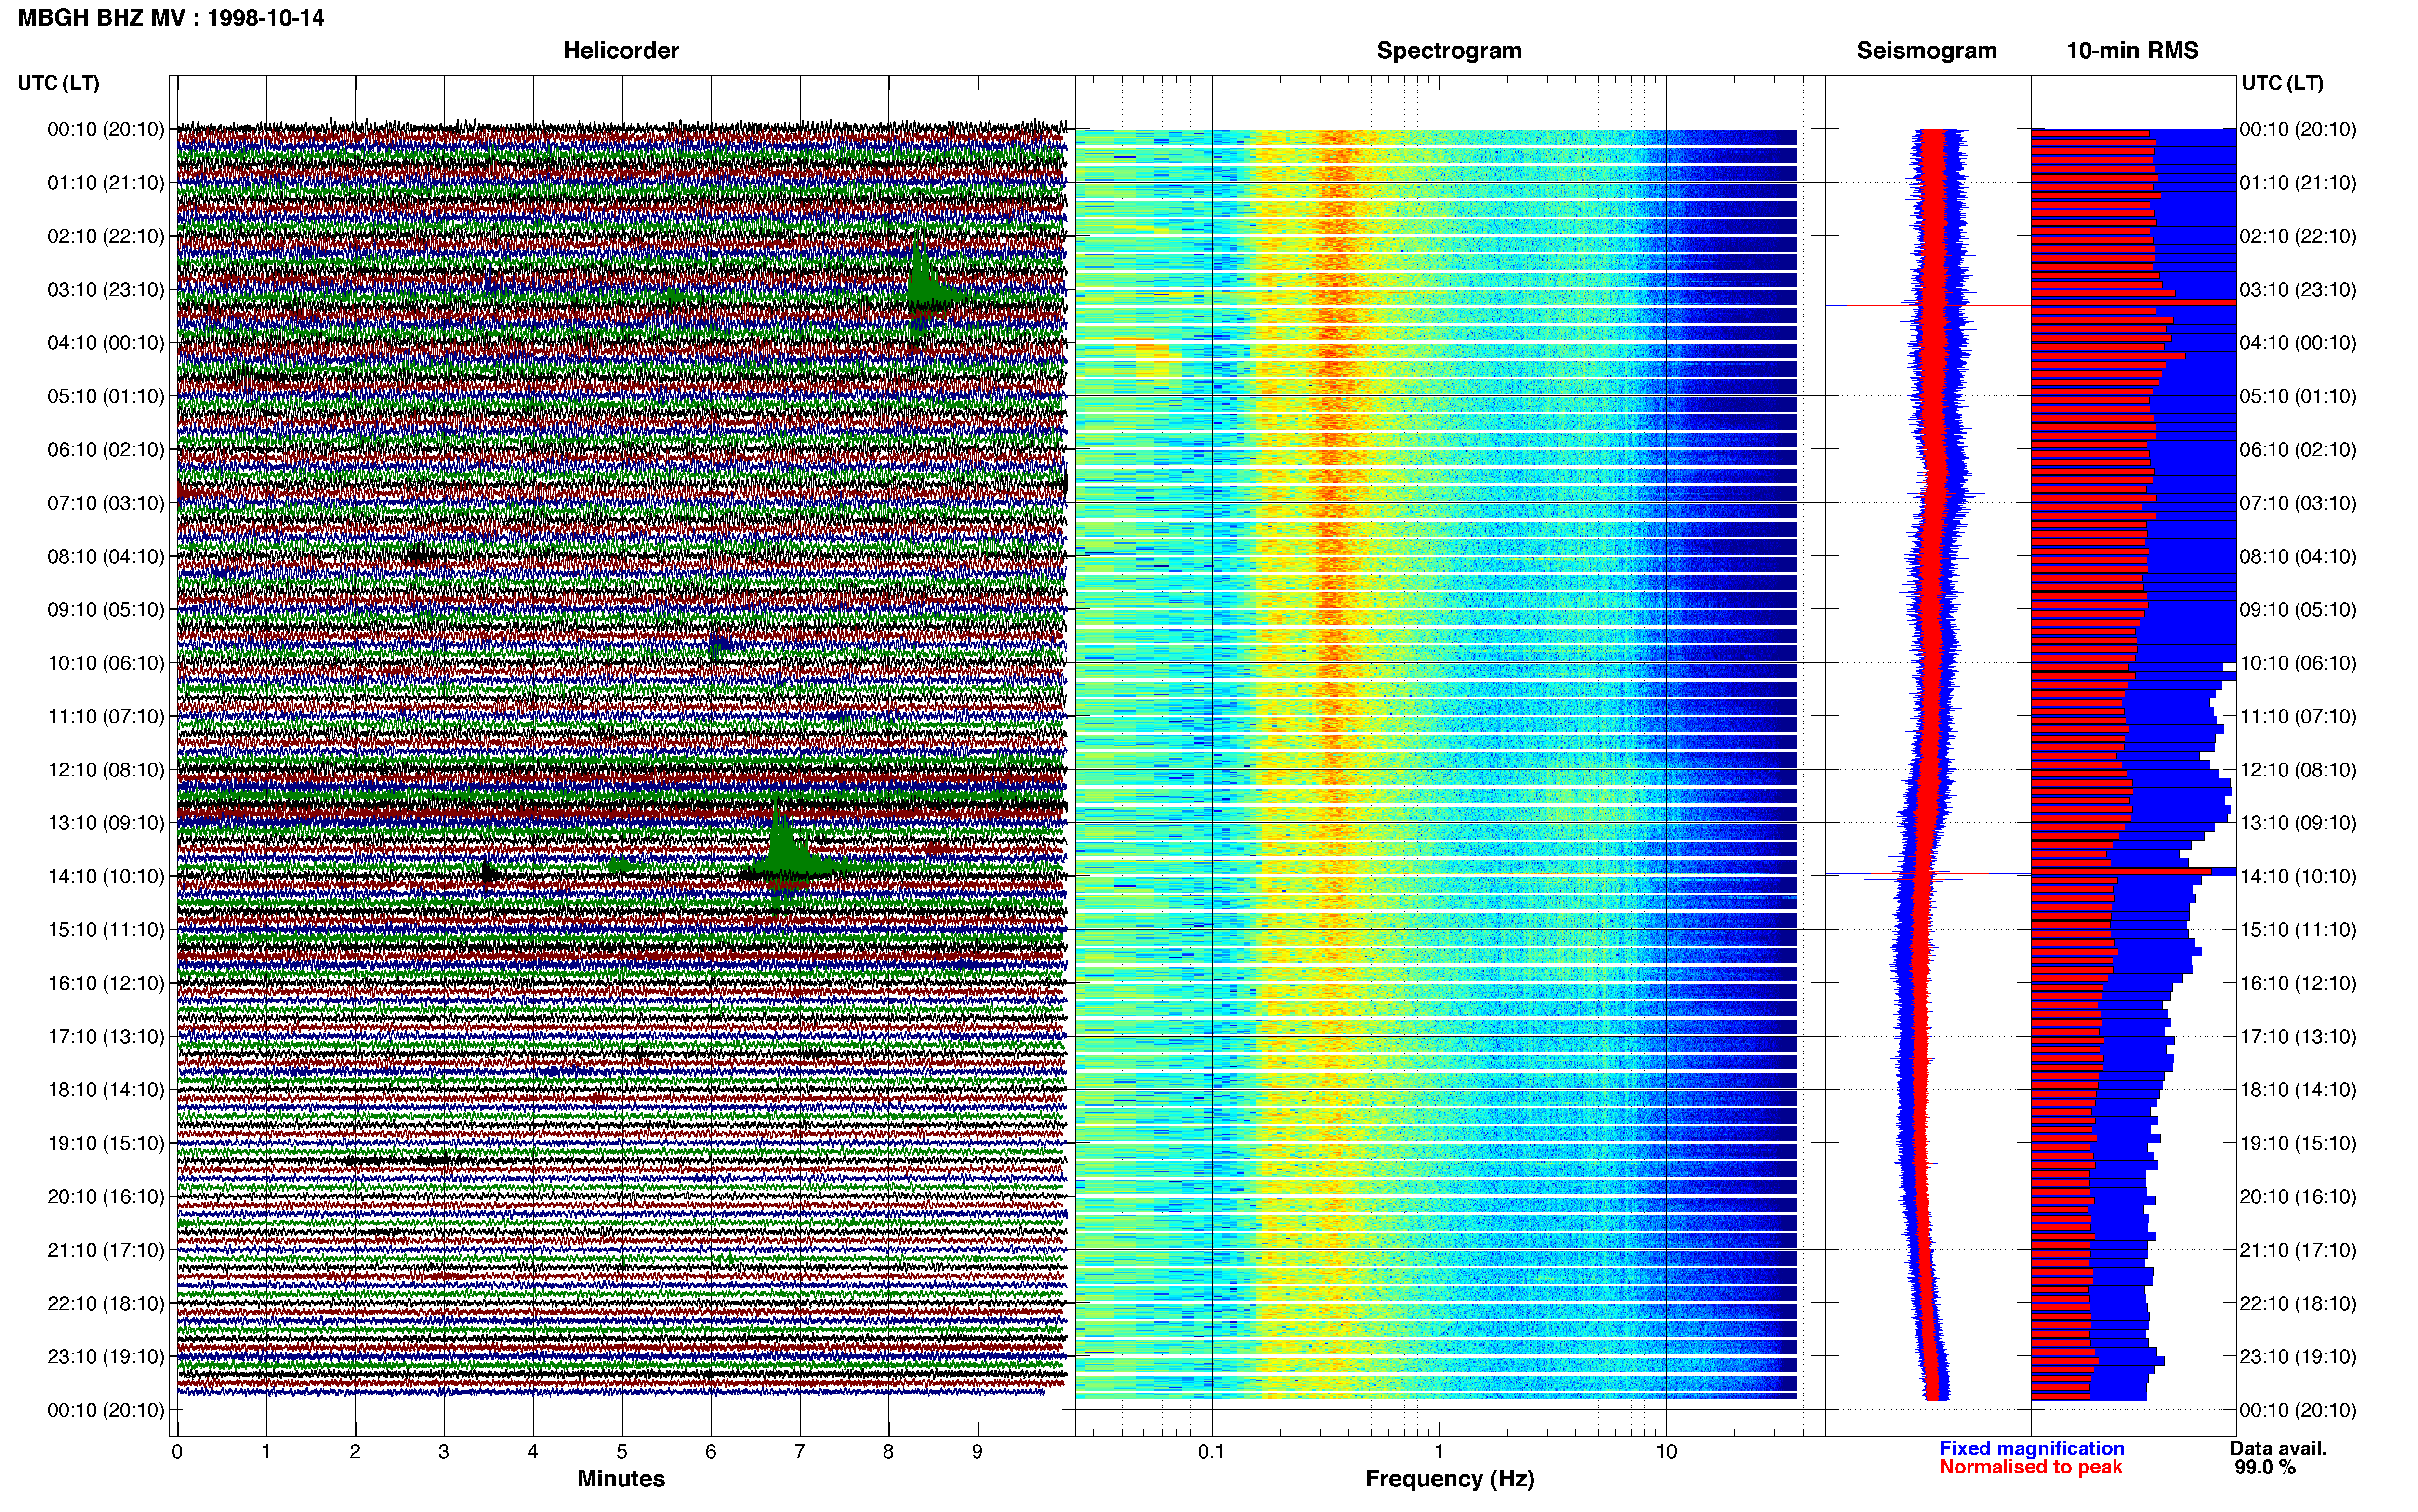Click the left time label '12:10 (08:10)'

tap(106, 770)
